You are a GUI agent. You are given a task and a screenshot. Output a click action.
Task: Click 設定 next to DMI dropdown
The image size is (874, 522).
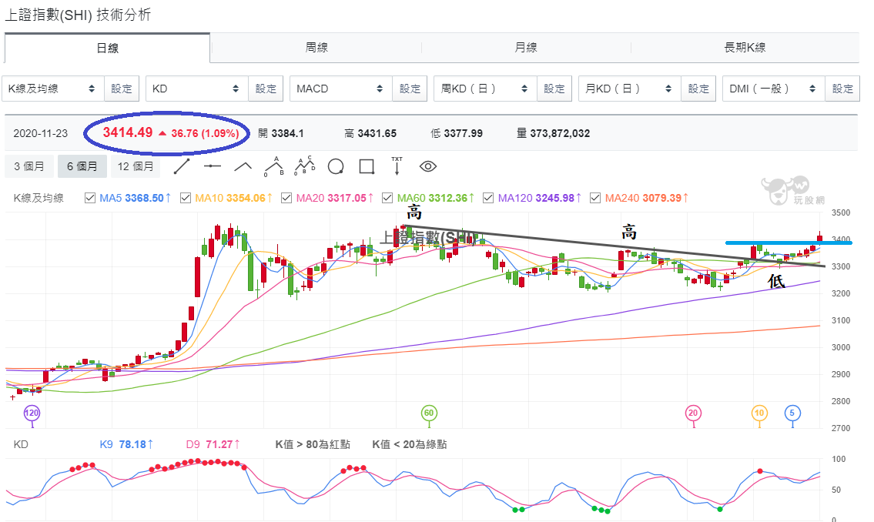click(842, 89)
